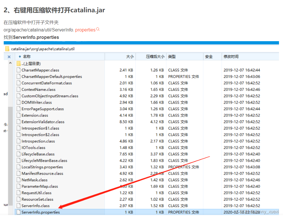Click file icon of NetMask.class
The height and width of the screenshot is (217, 283).
click(18, 180)
